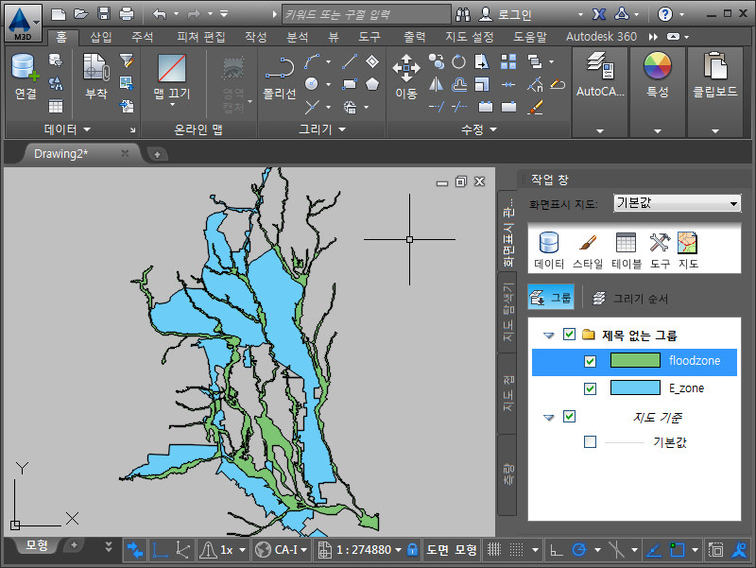Switch to the 삽입 (Insert) ribbon tab
This screenshot has width=756, height=568.
(x=100, y=37)
